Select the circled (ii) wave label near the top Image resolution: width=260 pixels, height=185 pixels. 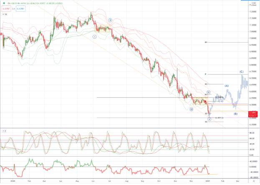111,20
